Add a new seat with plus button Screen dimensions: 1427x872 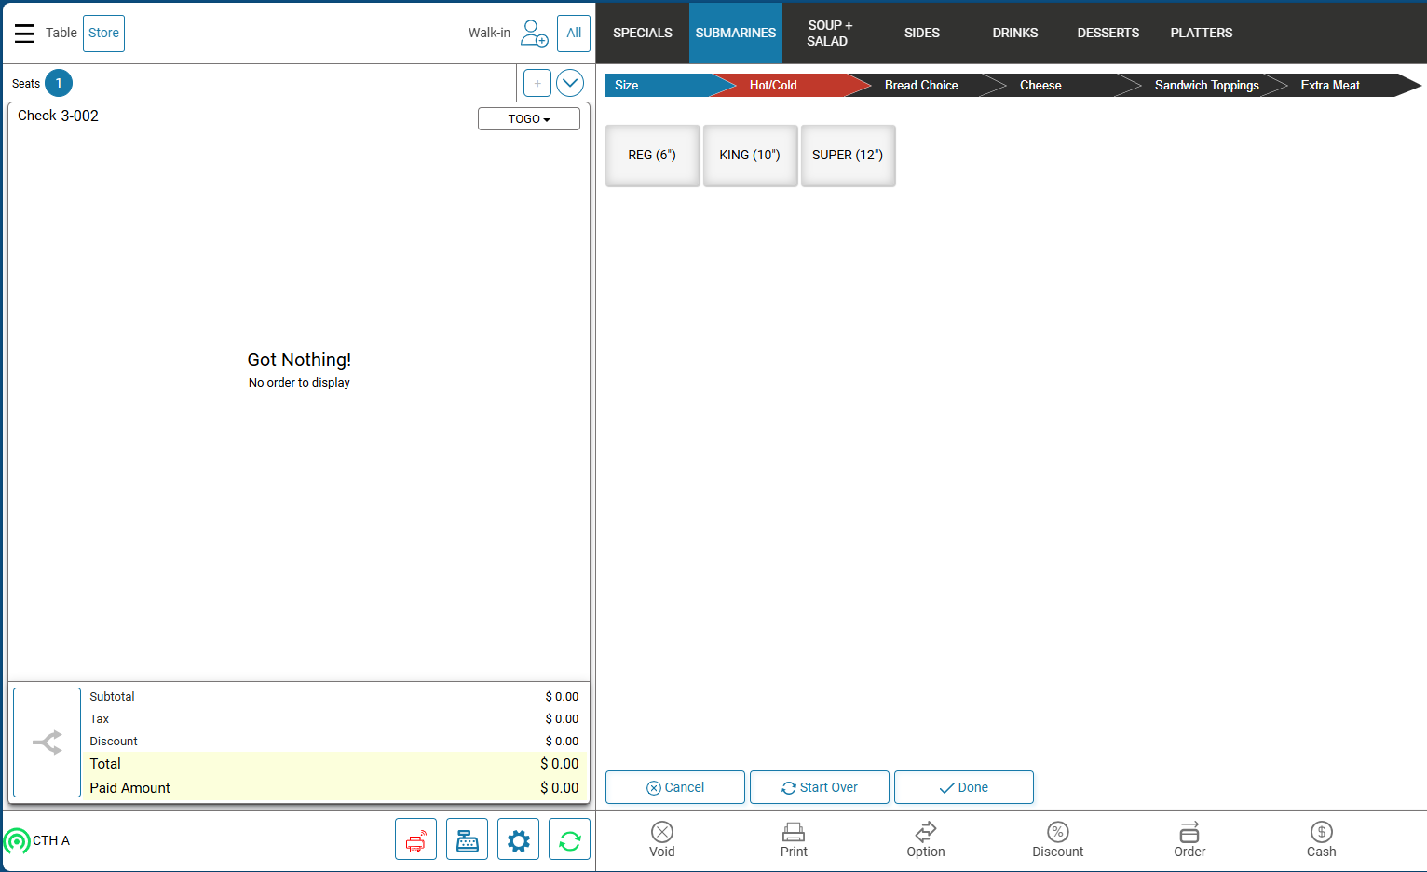coord(537,83)
